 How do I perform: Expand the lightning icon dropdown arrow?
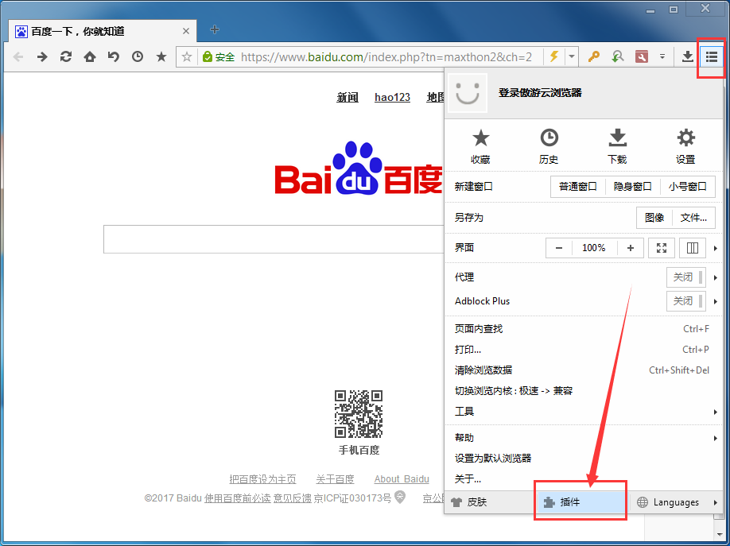click(x=571, y=56)
